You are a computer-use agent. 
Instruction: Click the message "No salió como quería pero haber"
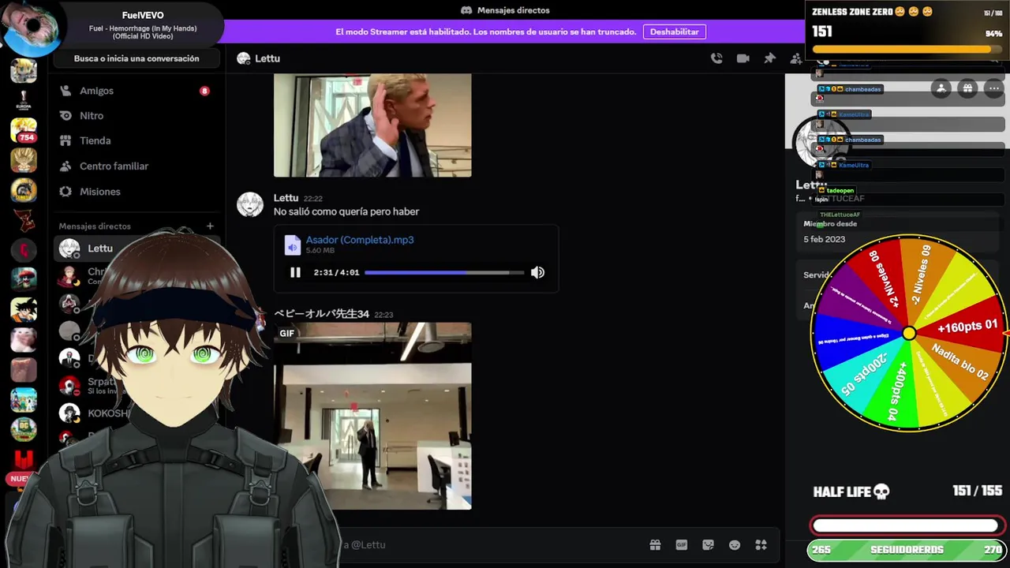coord(346,211)
